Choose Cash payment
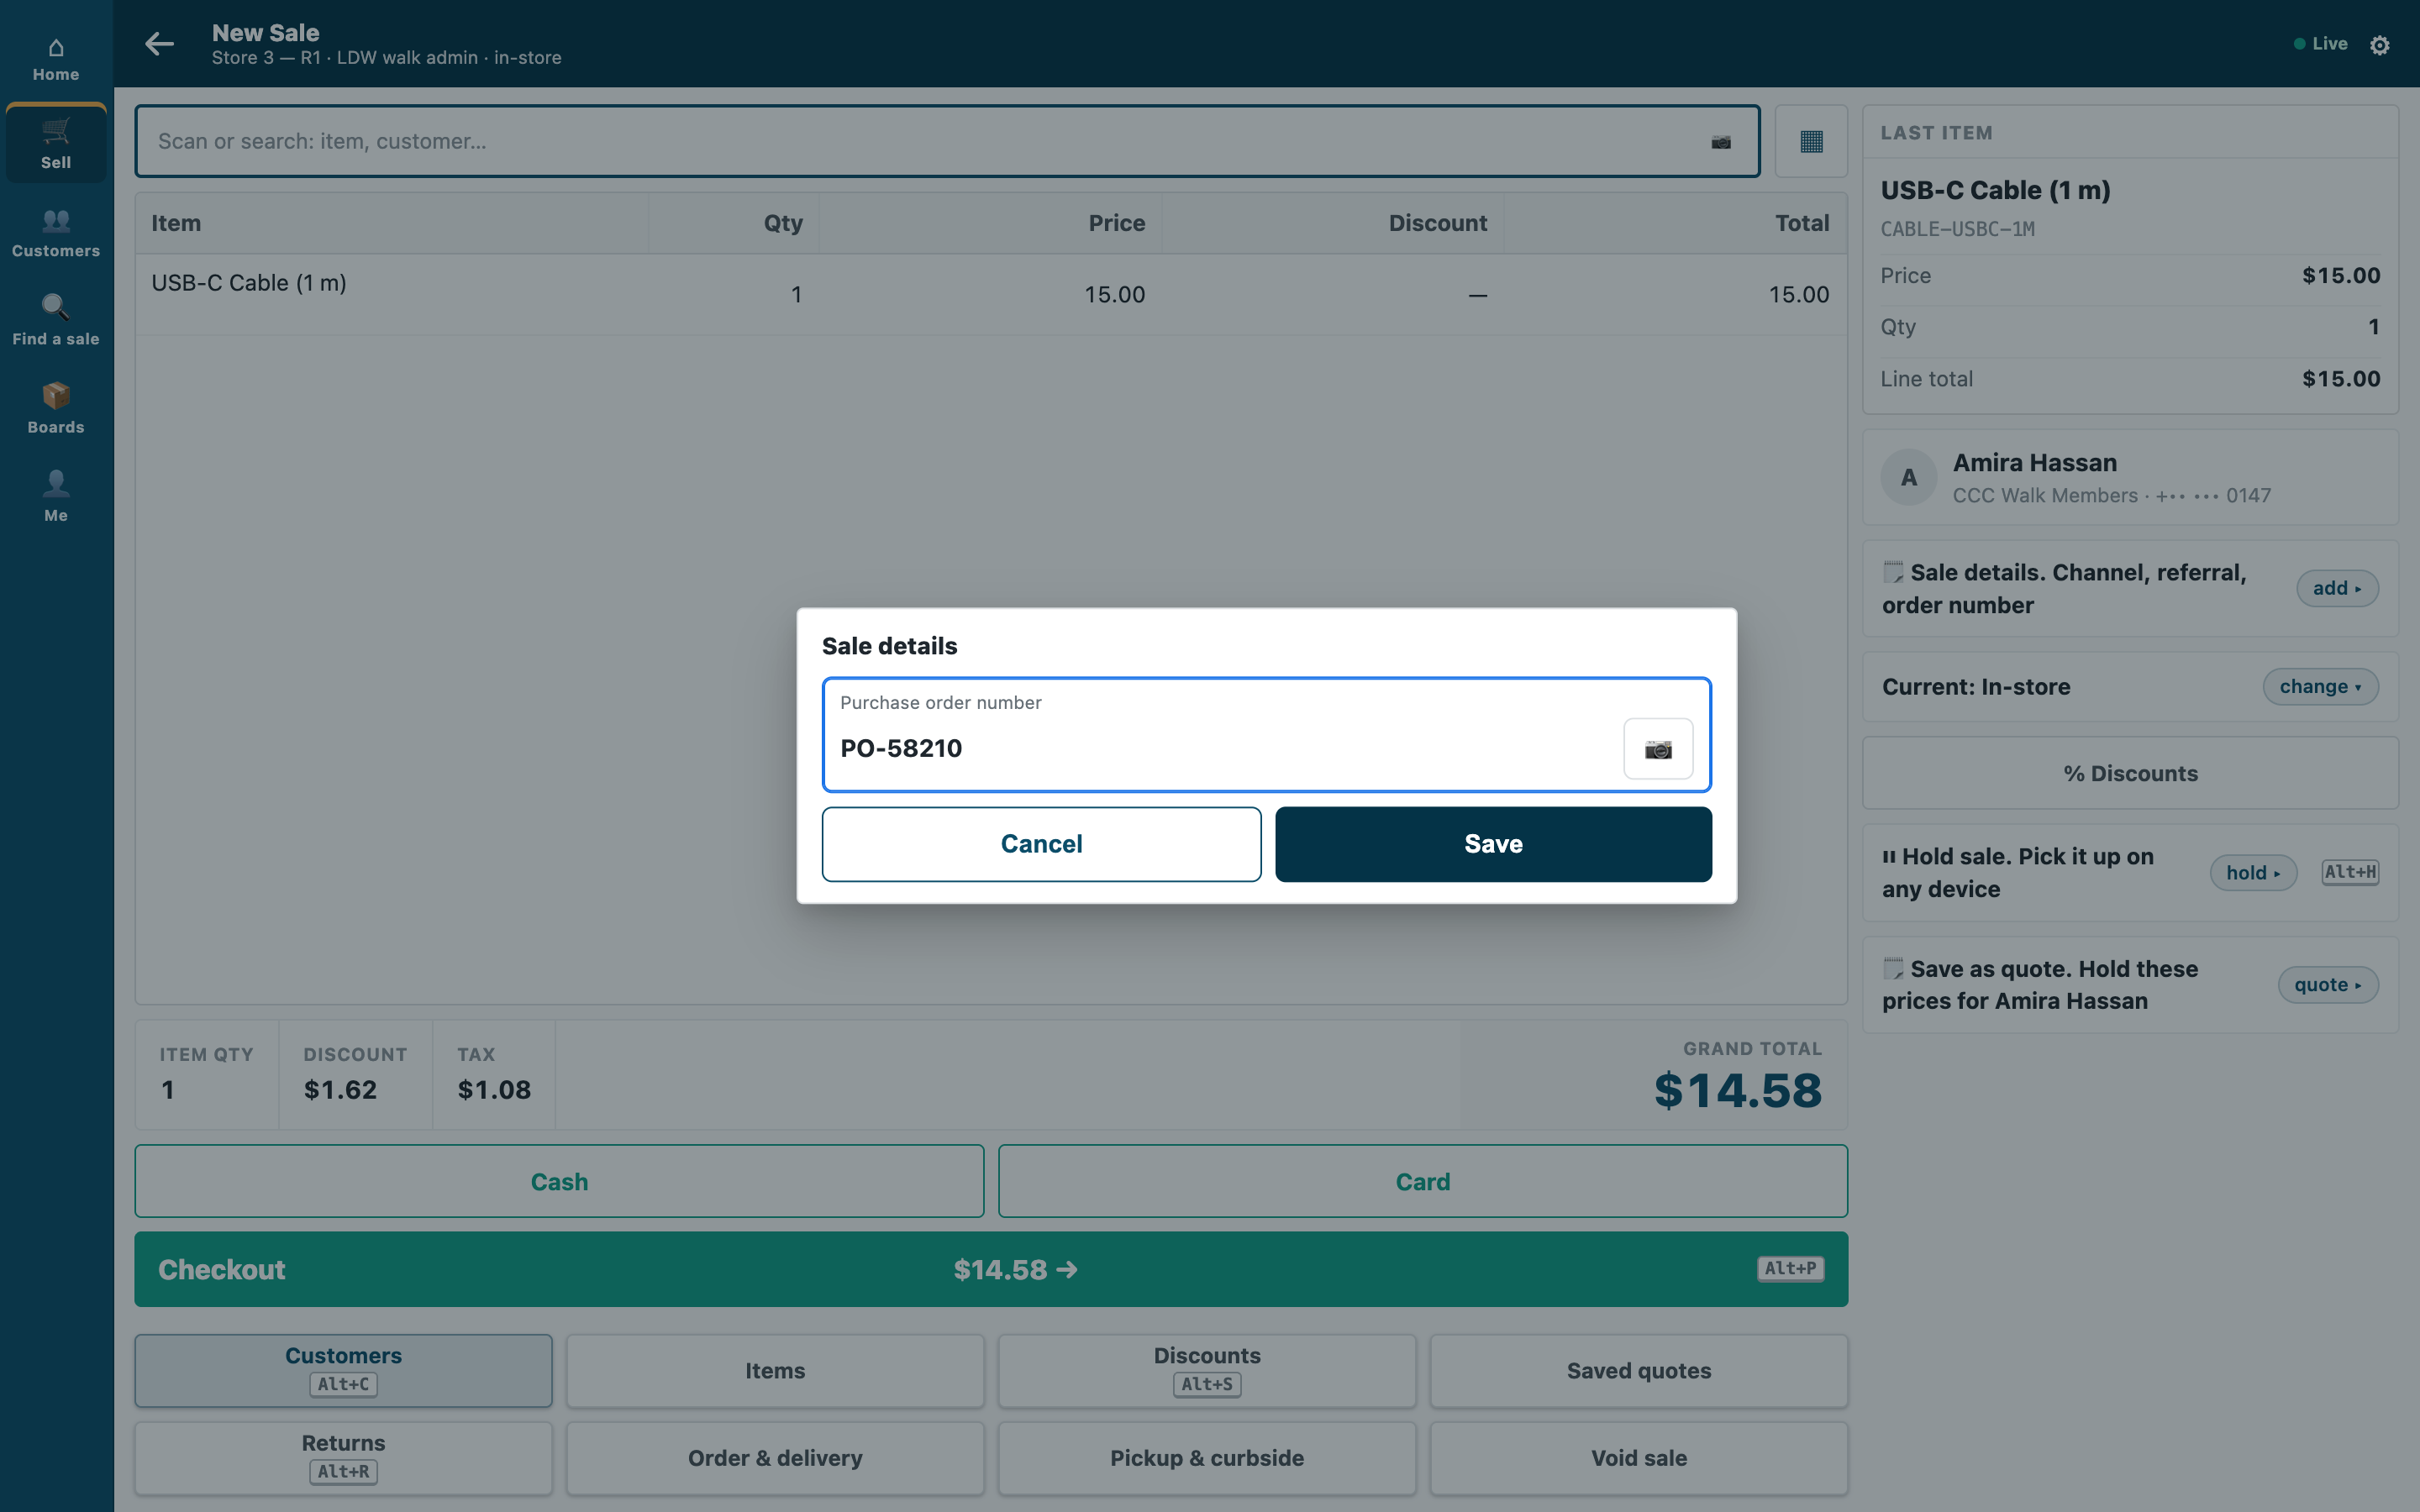Screen dimensions: 2420x1512 [559, 1182]
